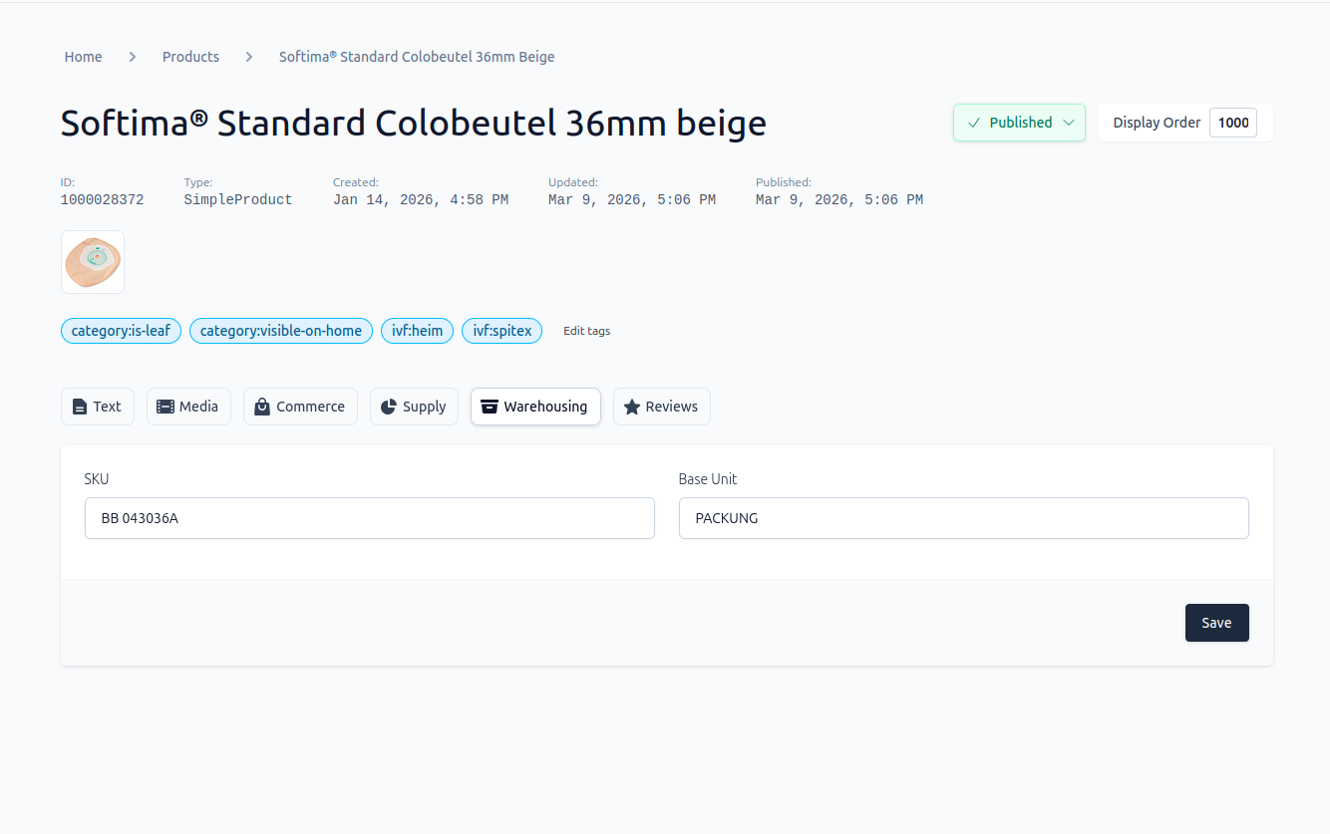Click the film icon on the Media tab
This screenshot has height=834, width=1330.
point(166,407)
